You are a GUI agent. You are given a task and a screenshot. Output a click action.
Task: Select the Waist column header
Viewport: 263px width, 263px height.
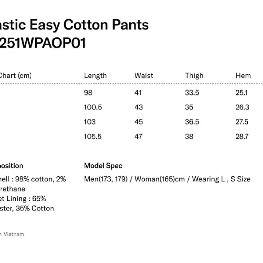coord(143,76)
